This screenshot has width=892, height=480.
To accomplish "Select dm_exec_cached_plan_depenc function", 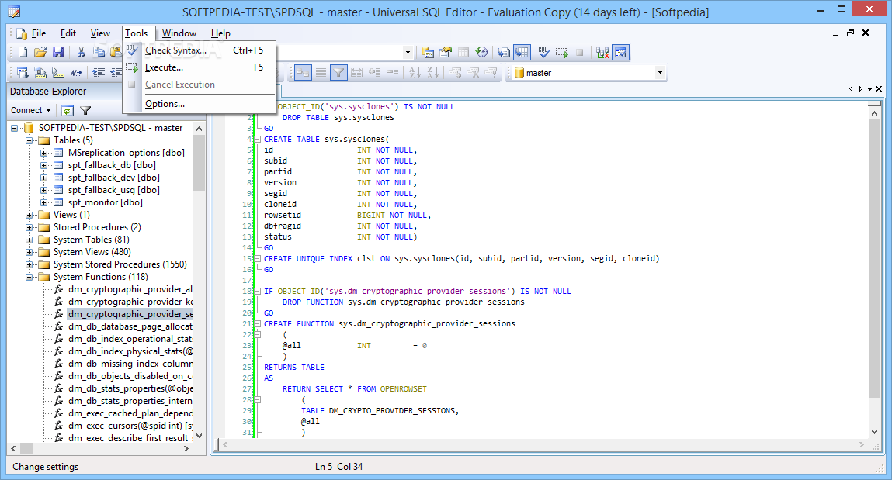I will pyautogui.click(x=130, y=413).
